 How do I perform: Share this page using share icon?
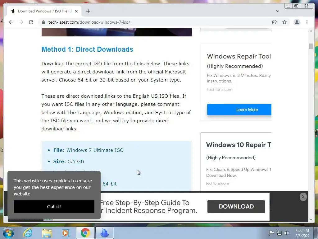275,22
